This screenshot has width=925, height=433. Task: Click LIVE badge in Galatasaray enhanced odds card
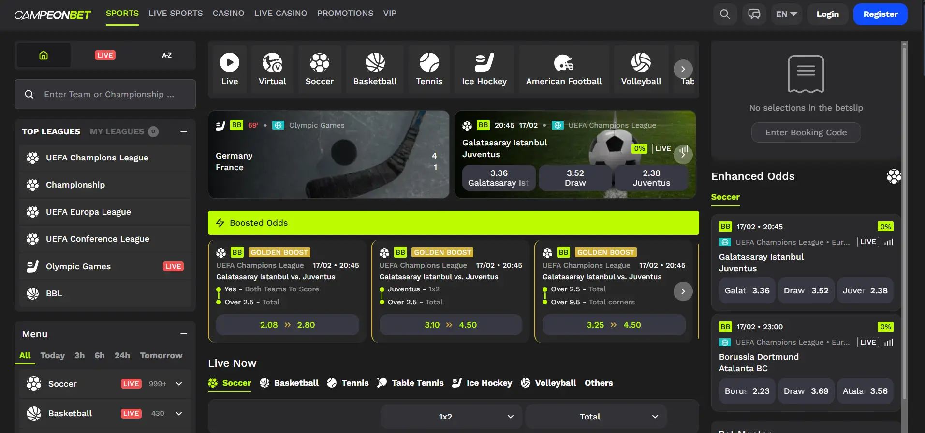[868, 242]
